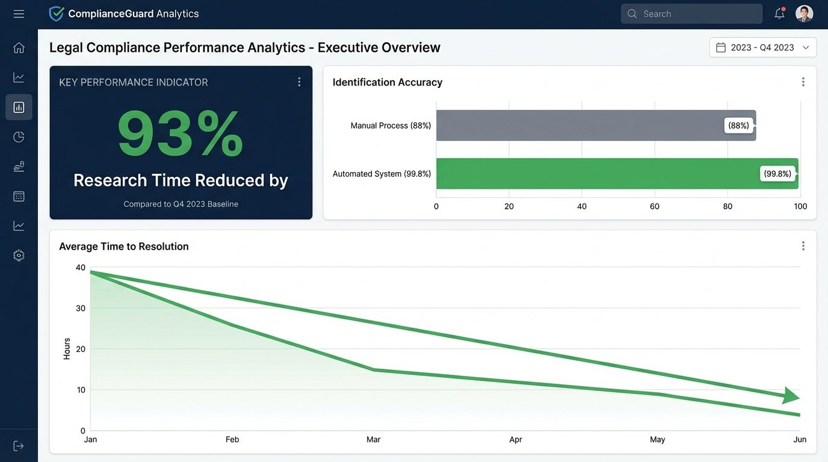Click the green Automated System bar
Screen dimensions: 828x462
coord(596,174)
